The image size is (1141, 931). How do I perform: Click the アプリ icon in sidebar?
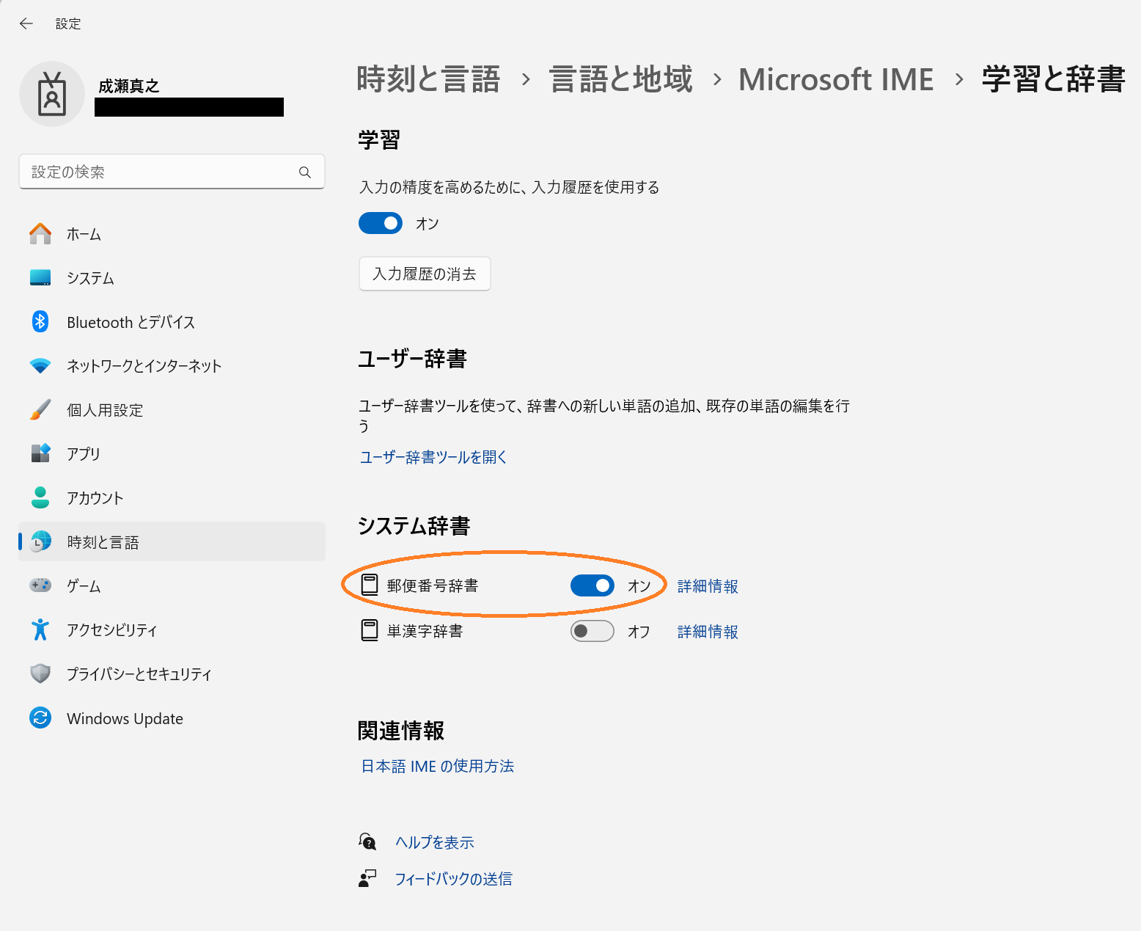point(40,453)
